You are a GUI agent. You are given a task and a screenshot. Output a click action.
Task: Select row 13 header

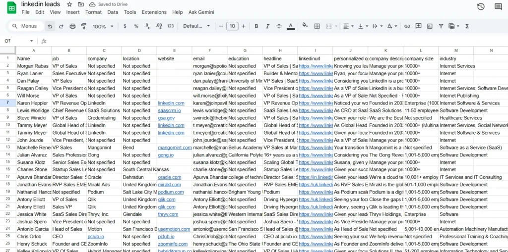[8, 148]
